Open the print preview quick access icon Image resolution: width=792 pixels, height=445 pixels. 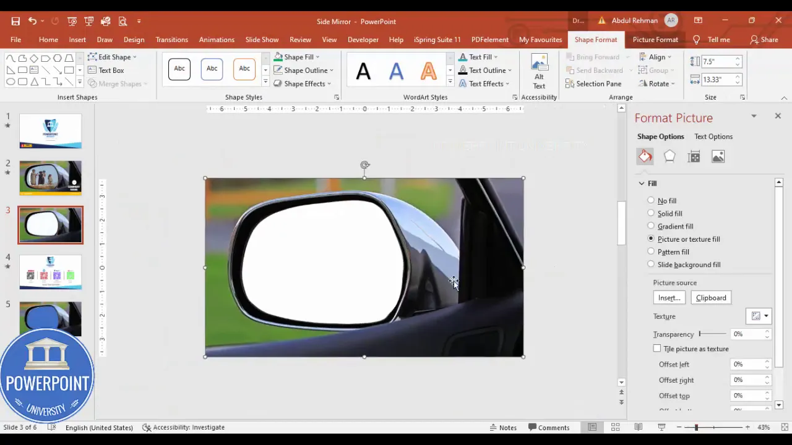point(123,21)
